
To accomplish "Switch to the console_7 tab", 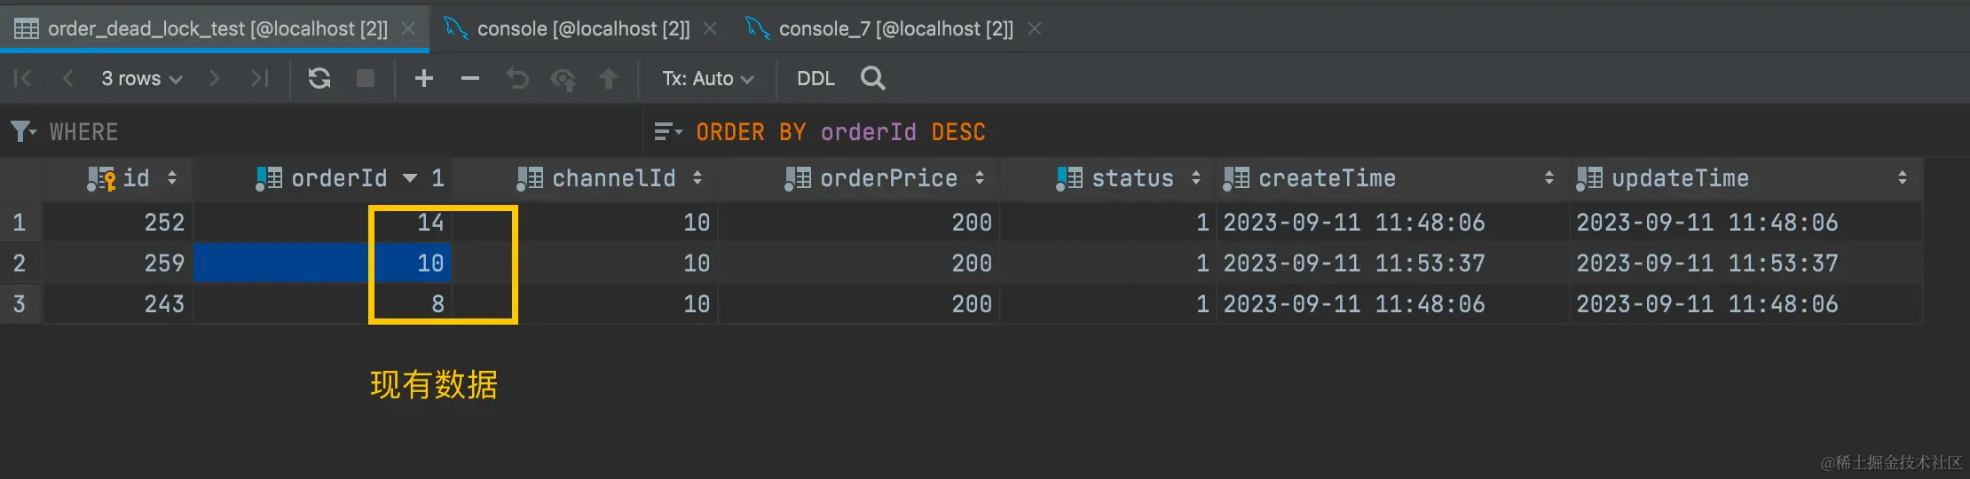I will point(894,28).
